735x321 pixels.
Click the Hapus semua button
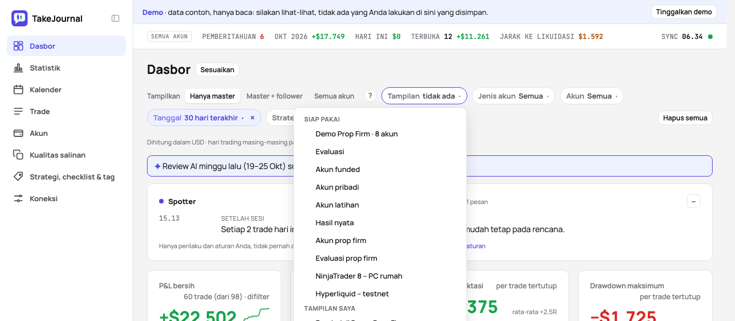coord(685,118)
